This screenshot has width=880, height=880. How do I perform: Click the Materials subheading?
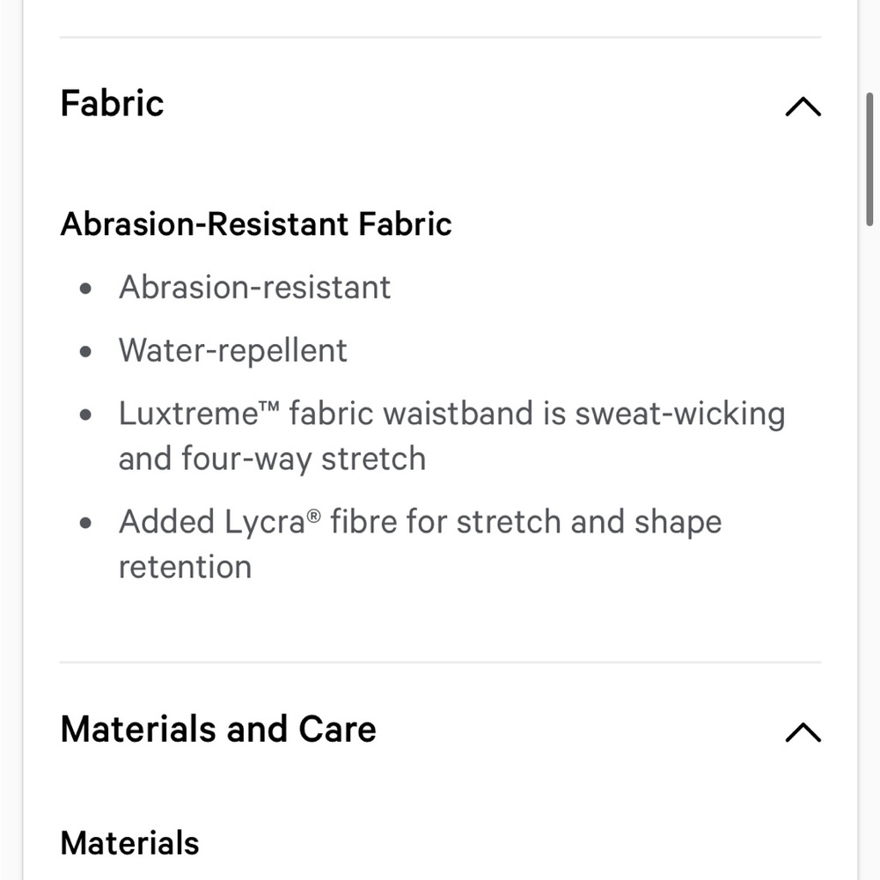(129, 843)
